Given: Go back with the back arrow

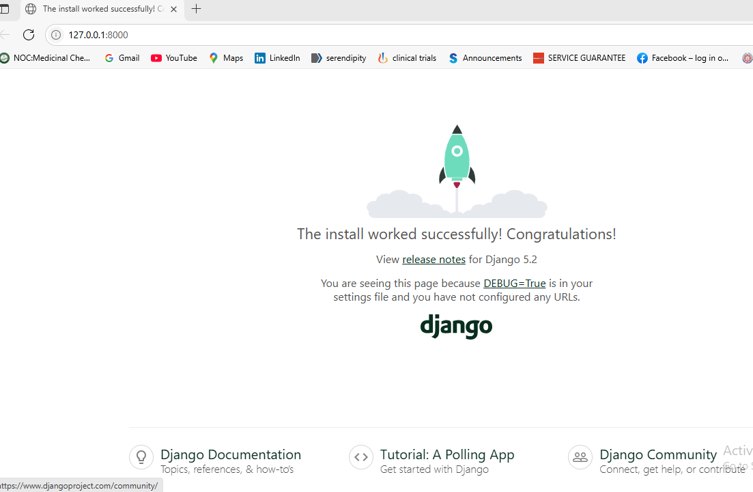Looking at the screenshot, I should (x=5, y=35).
